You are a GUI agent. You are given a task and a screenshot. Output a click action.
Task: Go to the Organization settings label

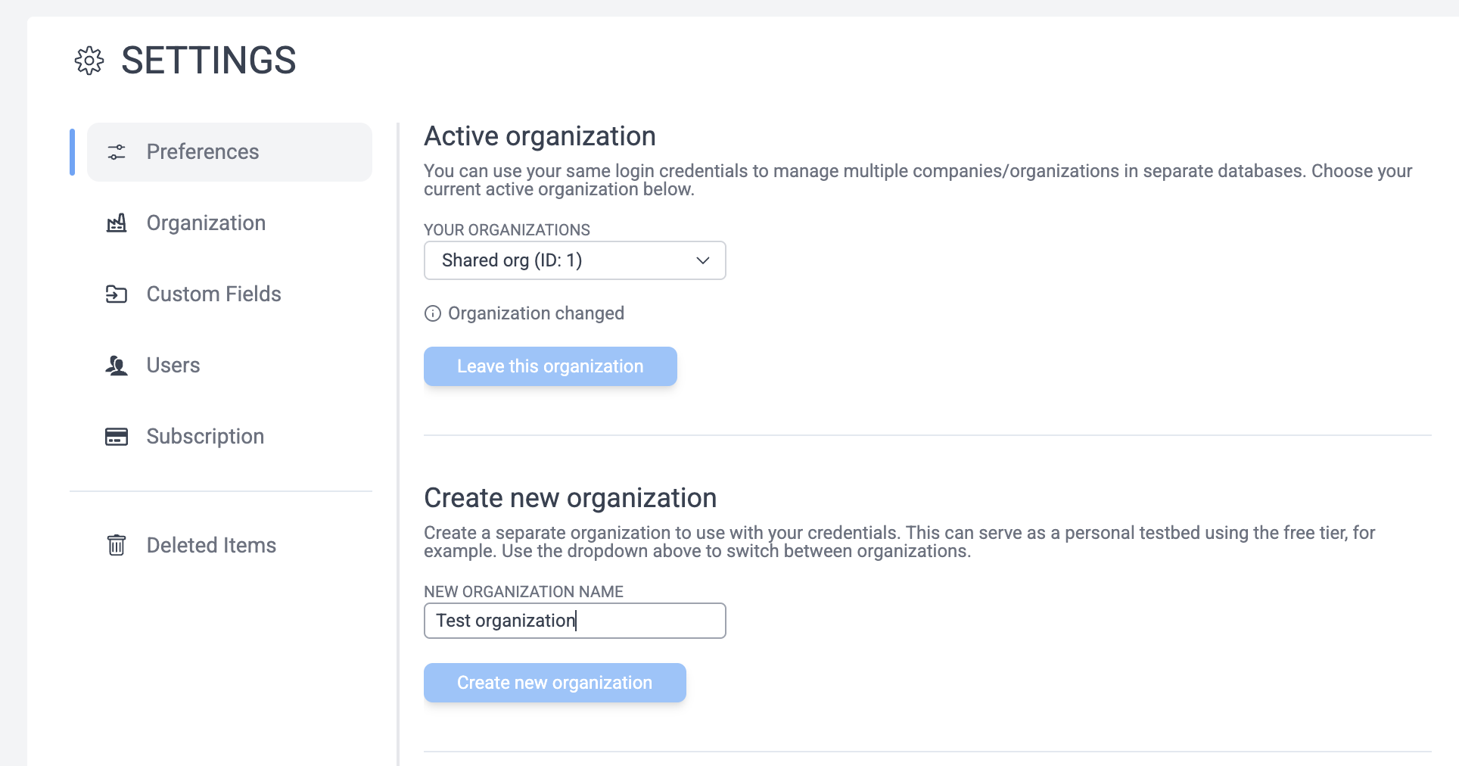[206, 223]
